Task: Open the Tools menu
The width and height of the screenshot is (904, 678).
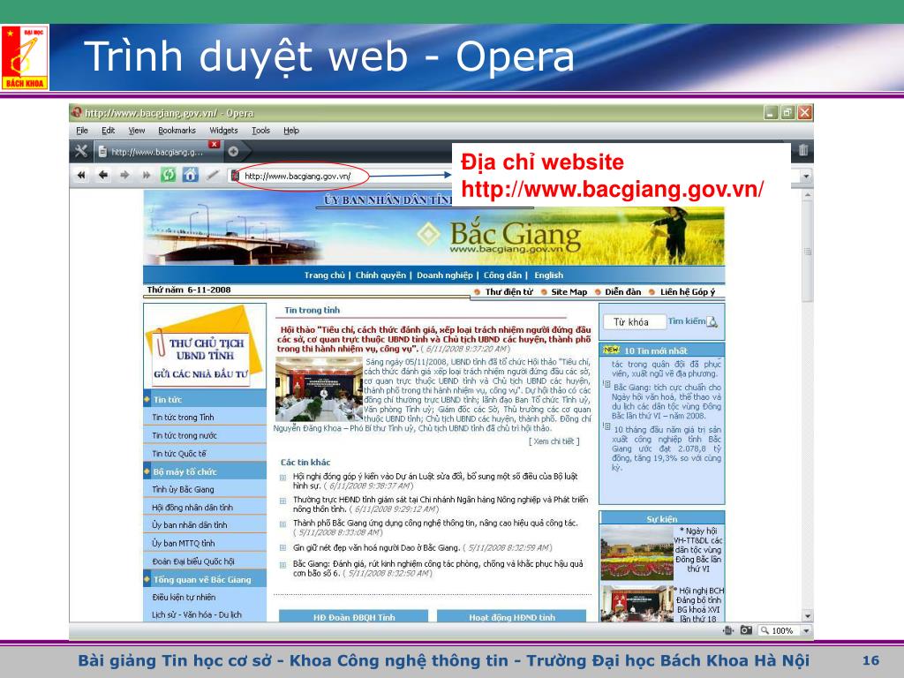Action: pyautogui.click(x=260, y=131)
